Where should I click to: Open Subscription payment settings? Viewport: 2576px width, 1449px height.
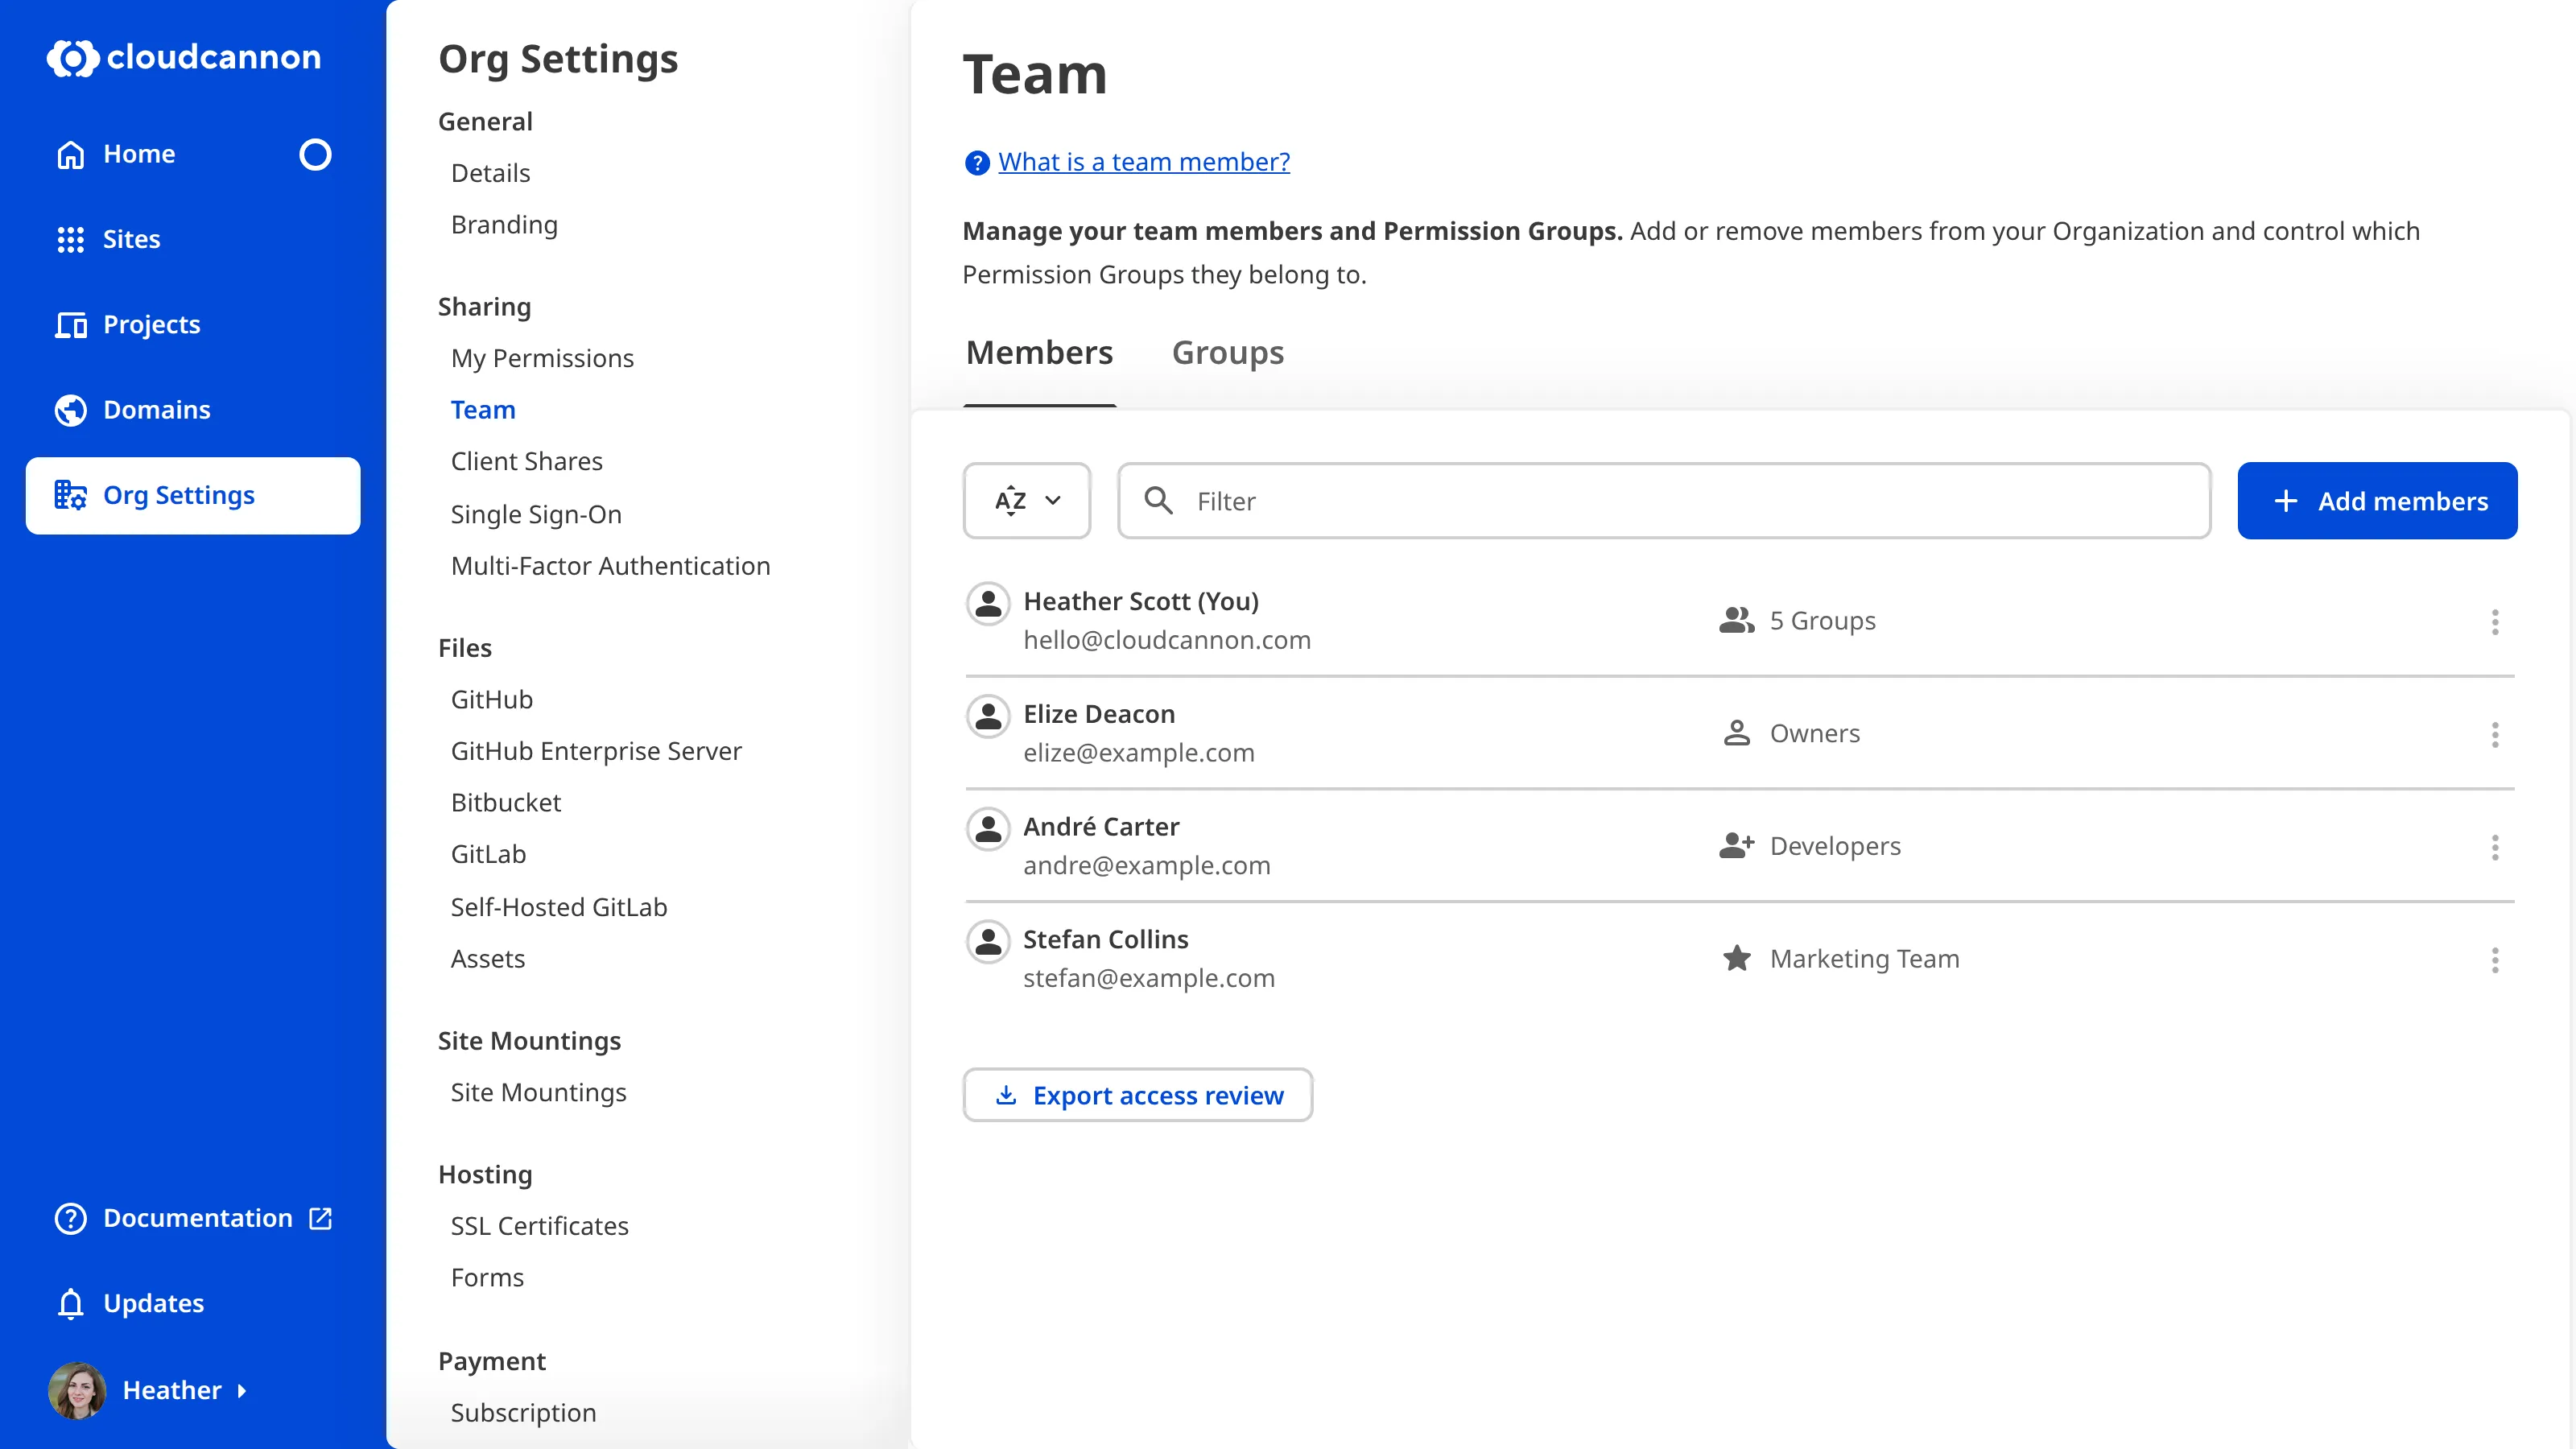click(523, 1412)
